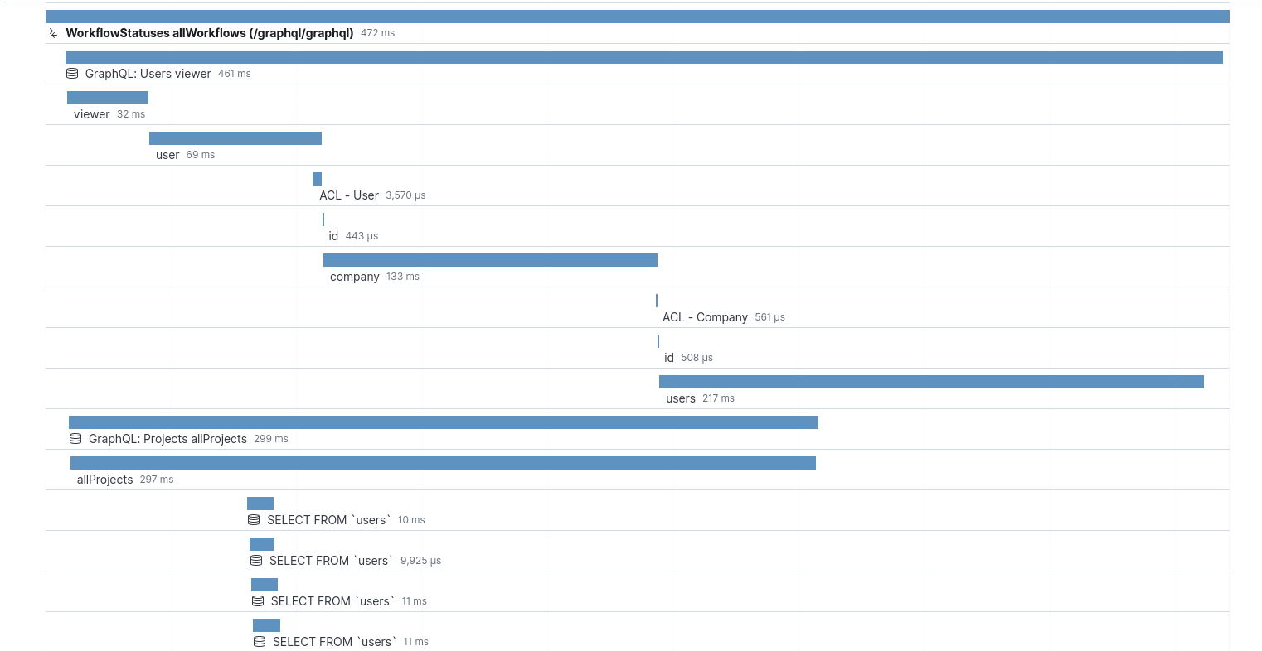
Task: Select the GraphQL: Projects allProjects 299 ms bar
Action: pyautogui.click(x=444, y=422)
